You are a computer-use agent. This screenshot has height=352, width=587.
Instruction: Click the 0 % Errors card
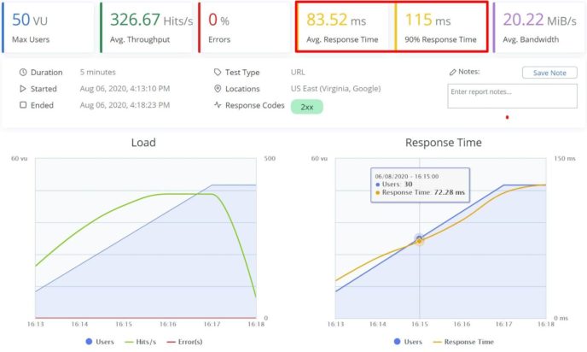click(244, 27)
